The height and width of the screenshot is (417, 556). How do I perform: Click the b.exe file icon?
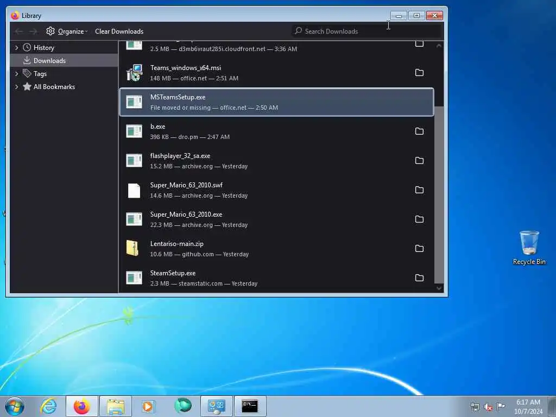tap(134, 131)
